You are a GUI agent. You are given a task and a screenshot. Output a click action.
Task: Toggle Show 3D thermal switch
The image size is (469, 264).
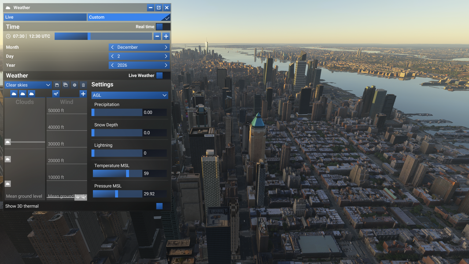click(163, 206)
